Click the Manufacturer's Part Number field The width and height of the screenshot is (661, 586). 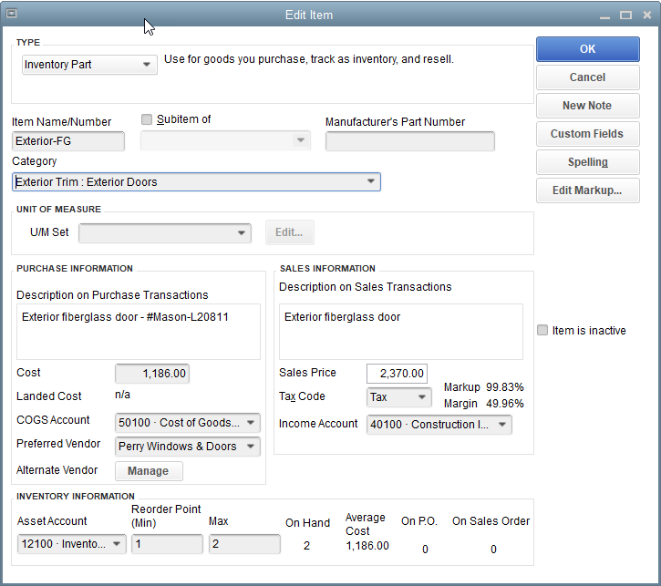point(409,141)
